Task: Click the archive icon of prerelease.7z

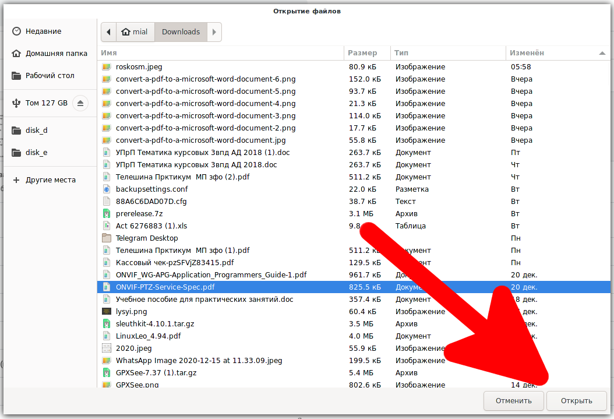Action: point(106,214)
